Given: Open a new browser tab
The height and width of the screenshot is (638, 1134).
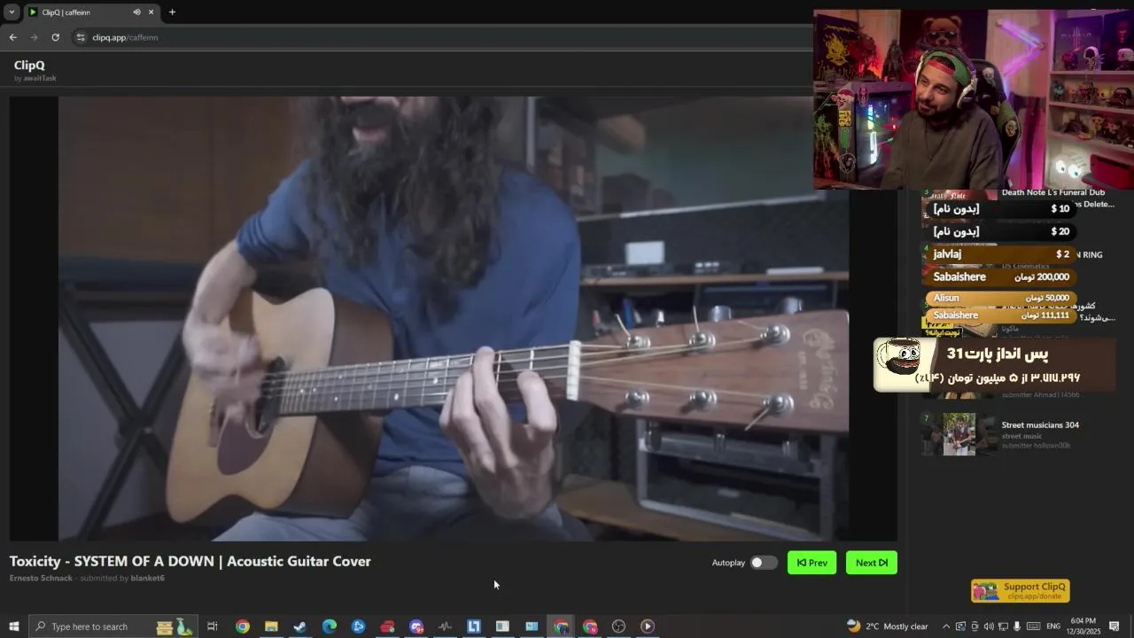Looking at the screenshot, I should tap(172, 12).
